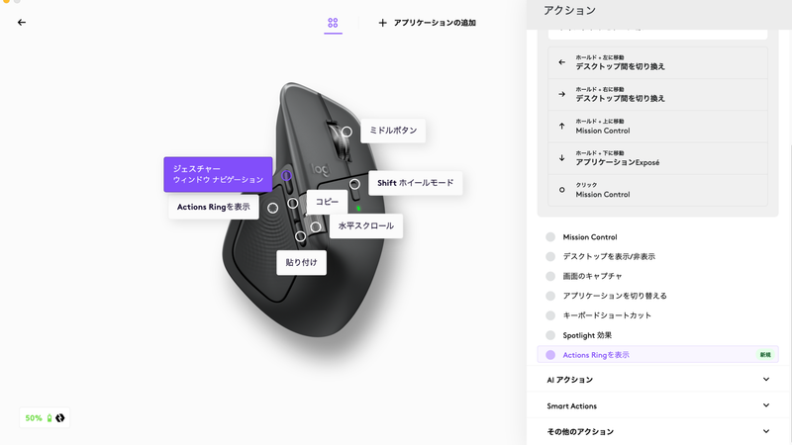Screen dimensions: 792x445
Task: Open the アプリケーションExposé gesture row
Action: pyautogui.click(x=657, y=158)
